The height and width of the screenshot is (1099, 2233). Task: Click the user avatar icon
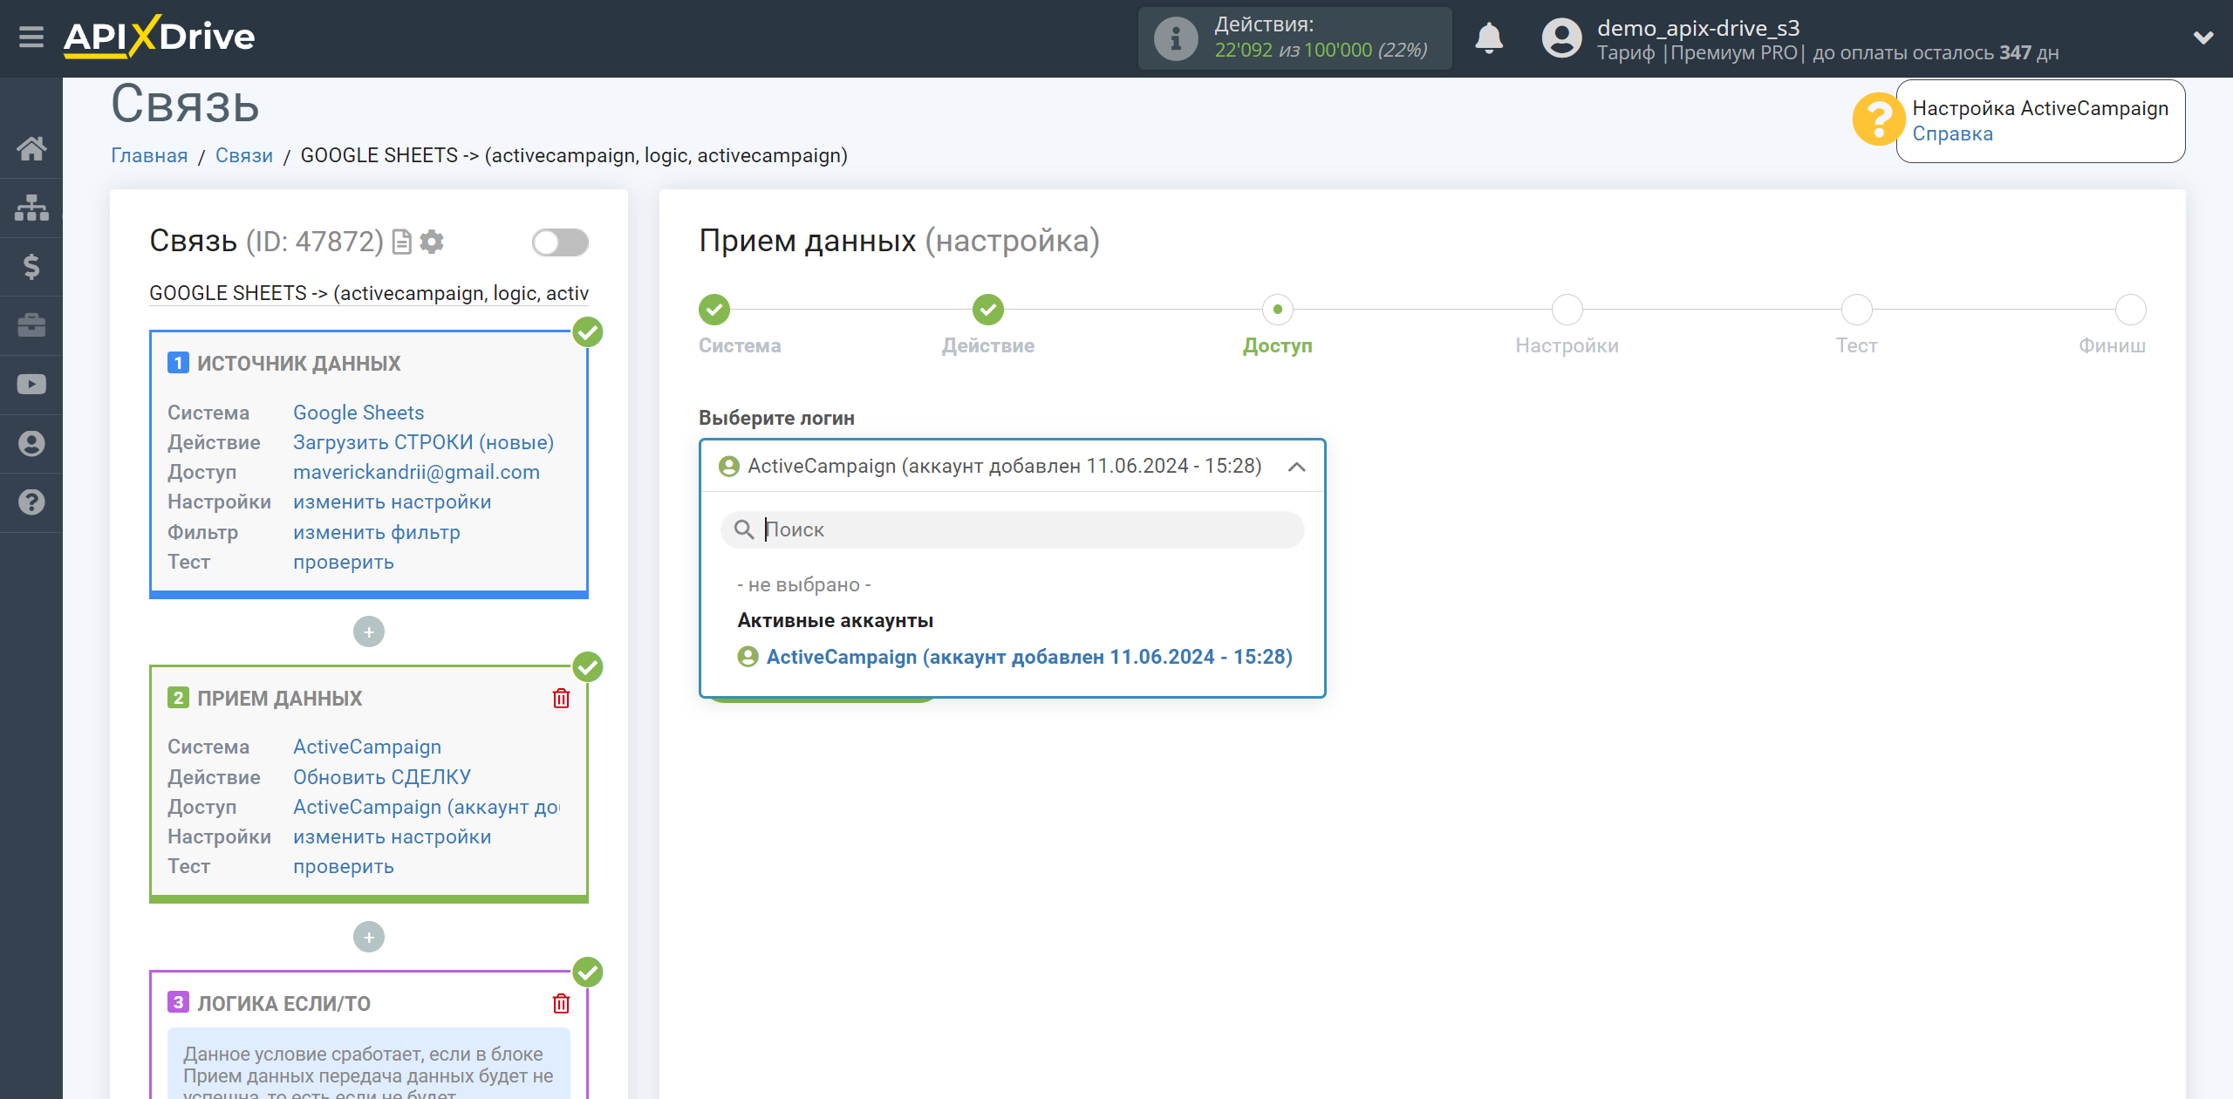coord(1561,38)
